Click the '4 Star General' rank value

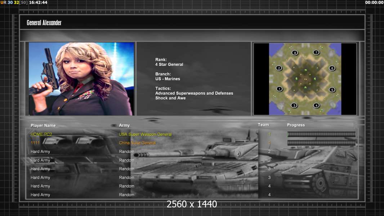click(169, 64)
